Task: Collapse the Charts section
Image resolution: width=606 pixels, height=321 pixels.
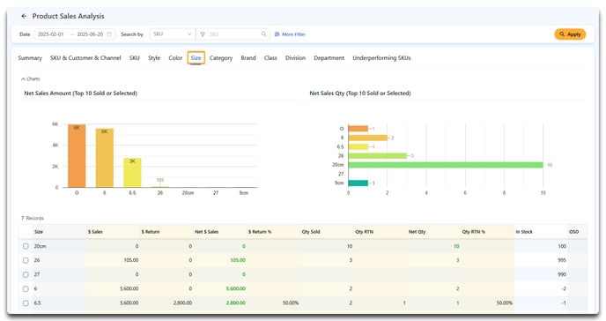Action: pos(31,78)
